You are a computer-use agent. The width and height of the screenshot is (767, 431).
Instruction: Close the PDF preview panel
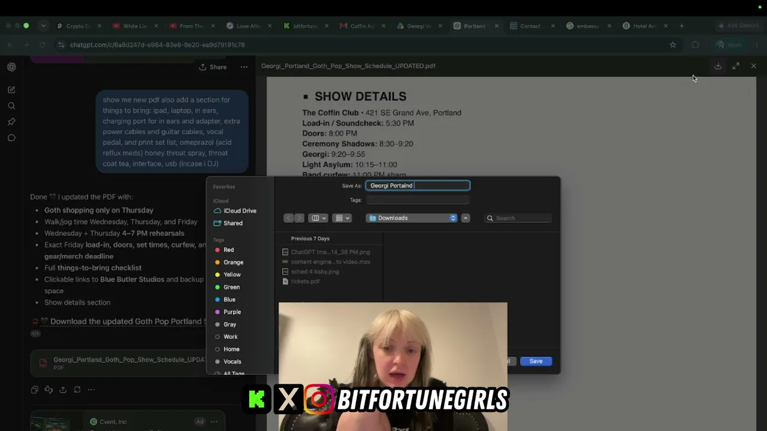753,66
